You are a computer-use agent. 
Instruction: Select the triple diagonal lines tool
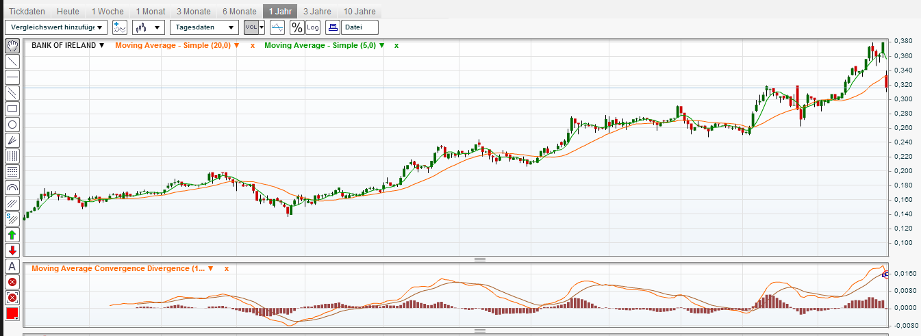click(x=12, y=203)
